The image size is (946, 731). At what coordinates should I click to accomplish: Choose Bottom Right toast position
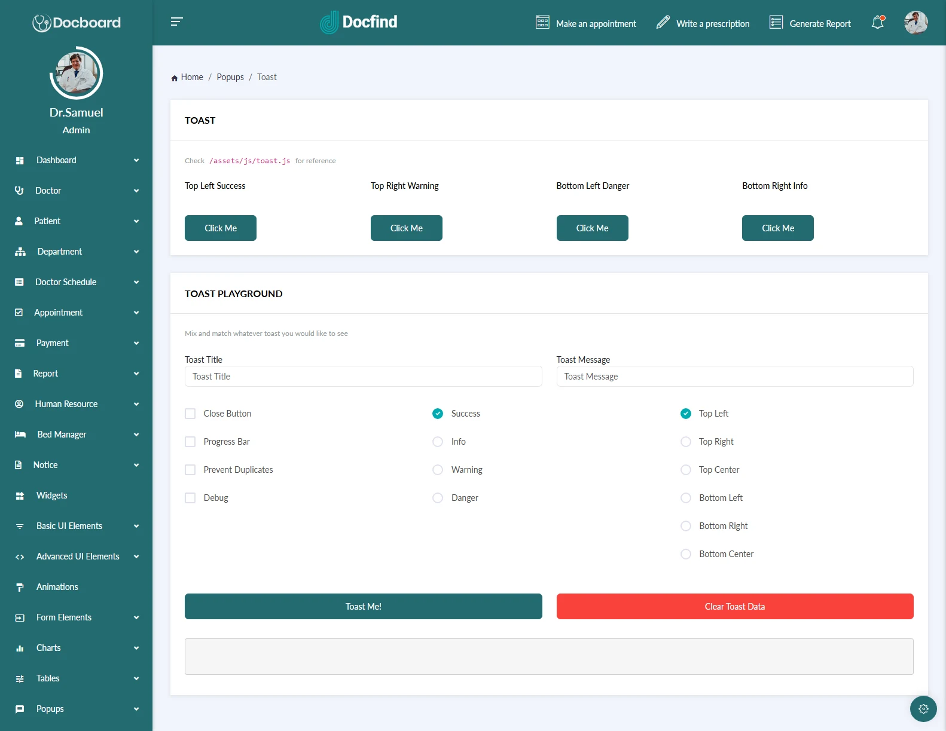[x=686, y=526]
